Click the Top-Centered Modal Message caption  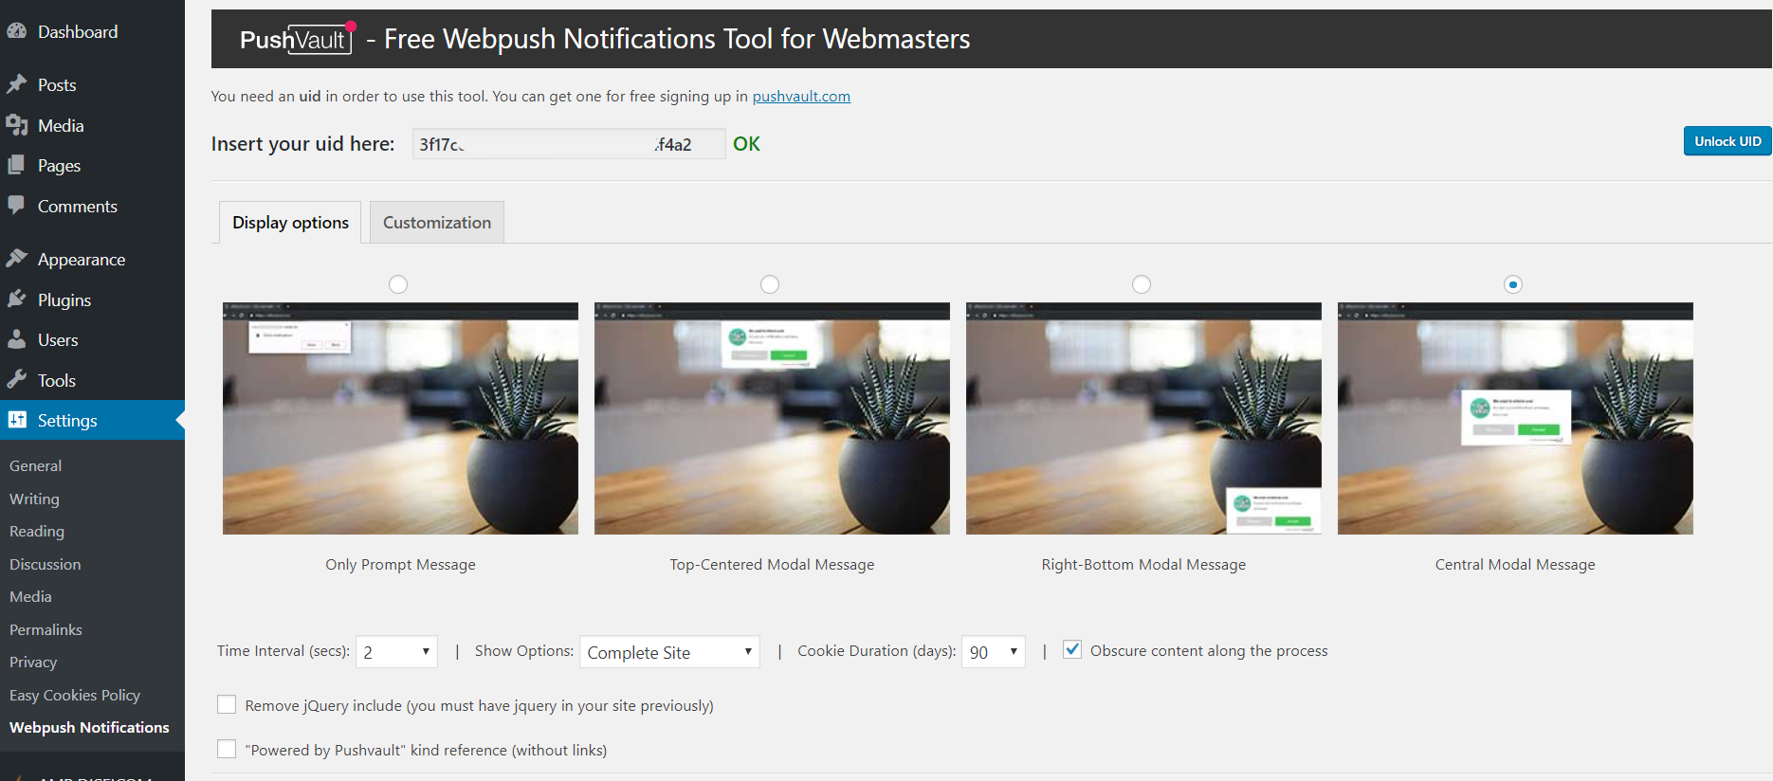[772, 564]
